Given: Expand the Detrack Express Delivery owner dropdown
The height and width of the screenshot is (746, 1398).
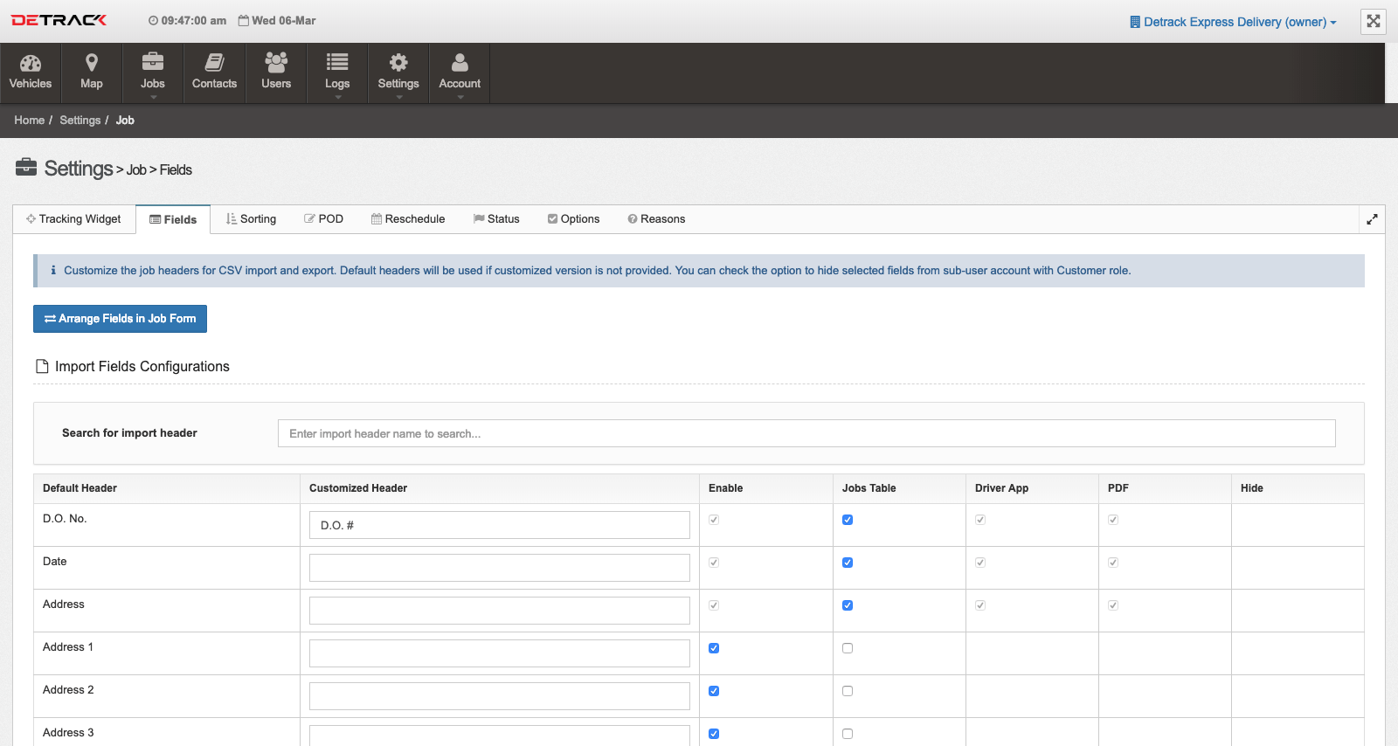Looking at the screenshot, I should point(1233,22).
